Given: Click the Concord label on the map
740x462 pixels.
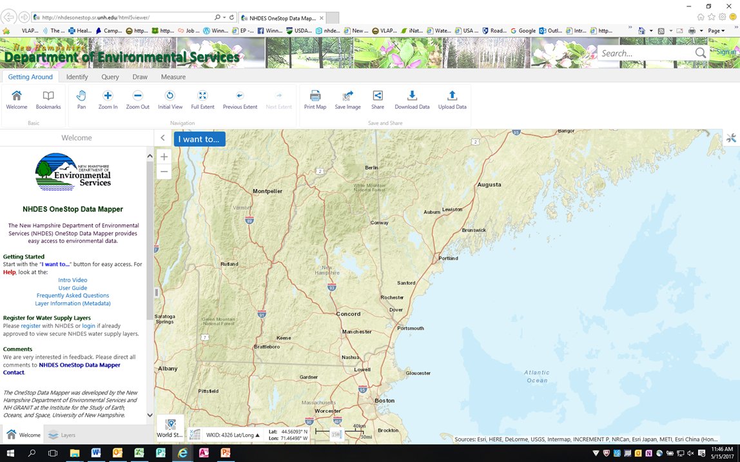Looking at the screenshot, I should click(348, 314).
